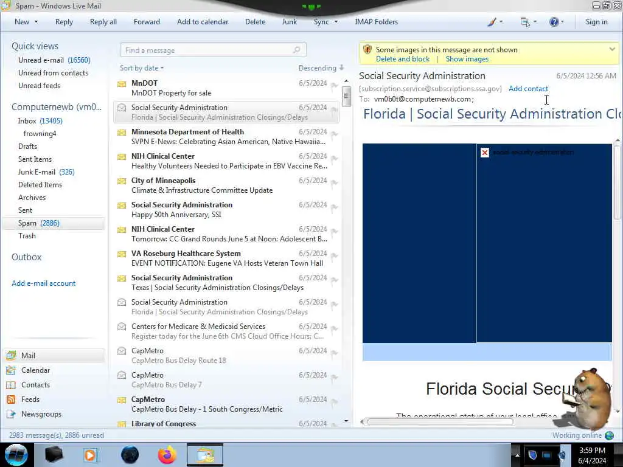The width and height of the screenshot is (623, 467).
Task: Flag the CapMetro Bus Delay 7 message
Action: point(335,377)
